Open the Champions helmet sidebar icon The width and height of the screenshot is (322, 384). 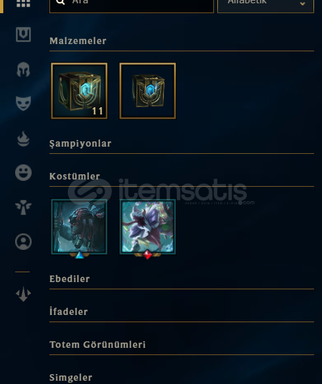[23, 69]
